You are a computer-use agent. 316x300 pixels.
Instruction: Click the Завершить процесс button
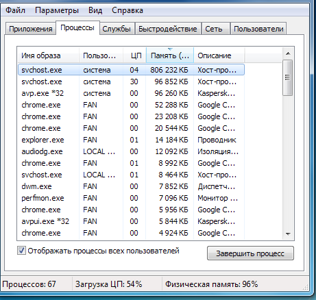(x=250, y=253)
